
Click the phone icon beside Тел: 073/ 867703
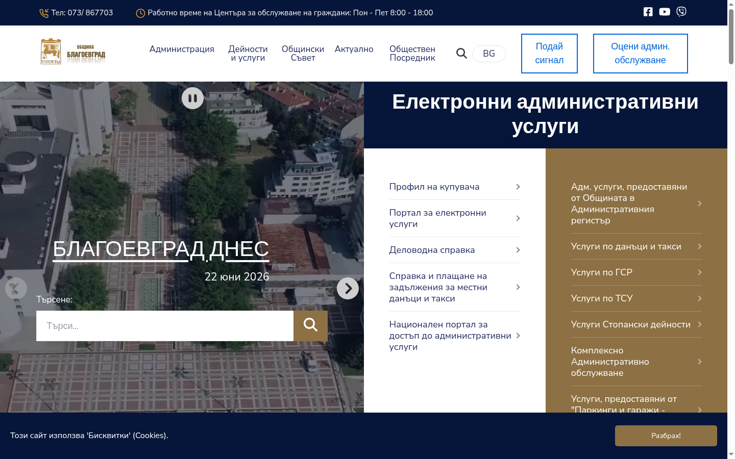tap(44, 13)
